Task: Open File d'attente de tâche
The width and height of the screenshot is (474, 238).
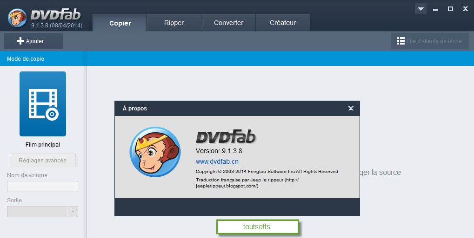Action: click(429, 41)
